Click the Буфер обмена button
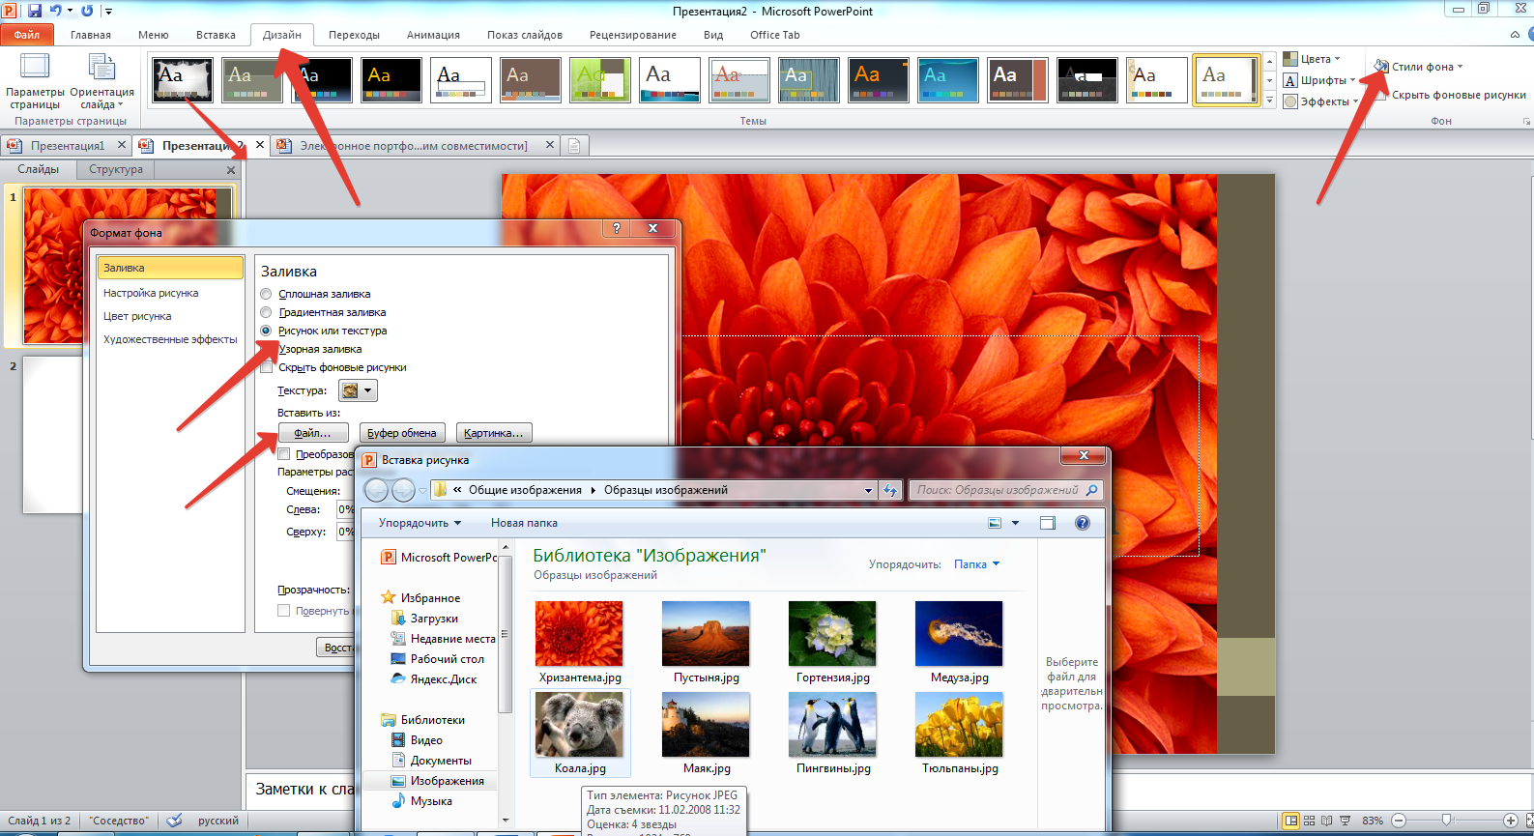Screen dimensions: 1534x836 tap(402, 433)
